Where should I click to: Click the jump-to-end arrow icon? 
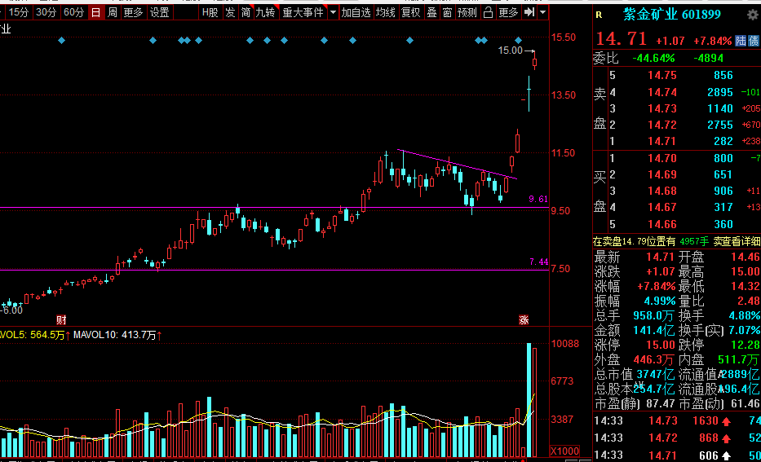click(x=529, y=12)
